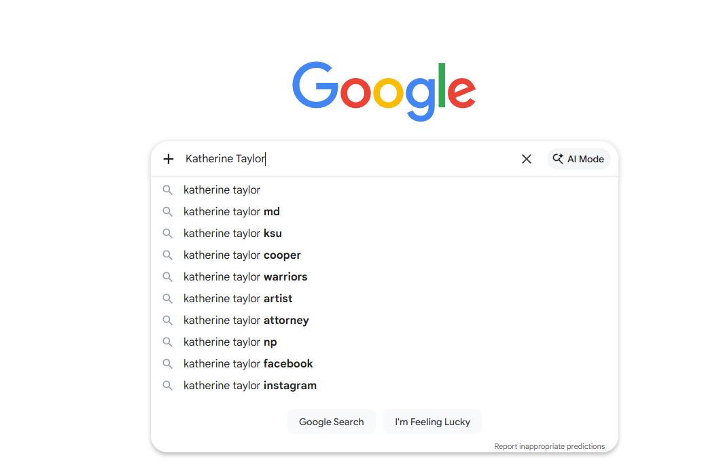Select suggestion "katherine taylor md"
Screen dimensions: 723x472
232,212
